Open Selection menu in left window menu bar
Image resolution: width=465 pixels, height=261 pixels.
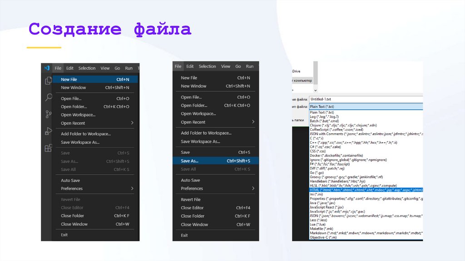coord(87,68)
